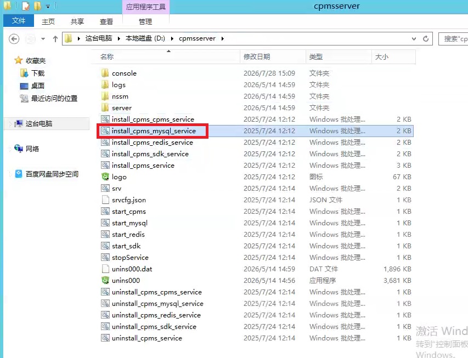The height and width of the screenshot is (358, 468).
Task: Open the quick access toolbar customize dropdown
Action: coord(48,6)
